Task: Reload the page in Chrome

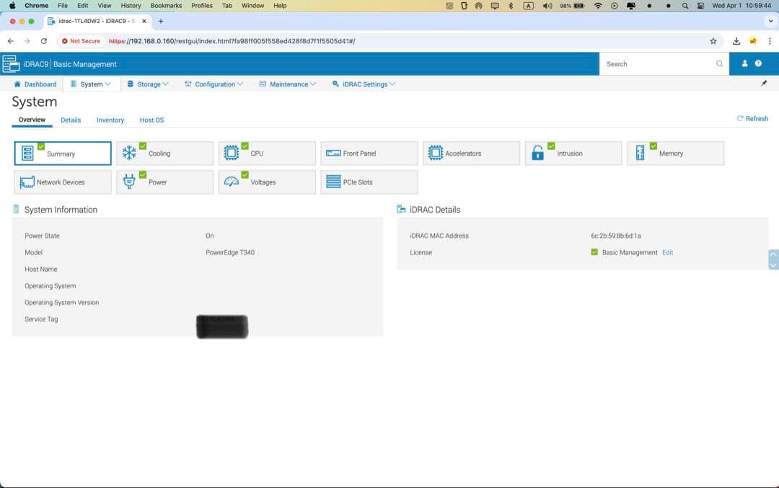Action: click(x=44, y=41)
